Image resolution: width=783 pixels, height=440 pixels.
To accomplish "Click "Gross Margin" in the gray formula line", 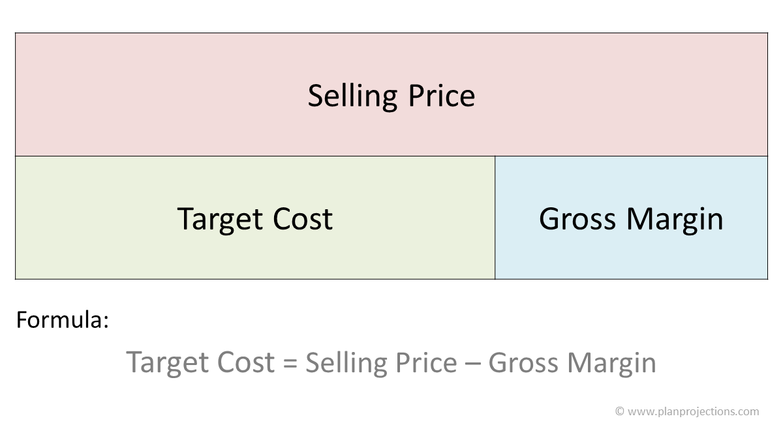I will (572, 362).
